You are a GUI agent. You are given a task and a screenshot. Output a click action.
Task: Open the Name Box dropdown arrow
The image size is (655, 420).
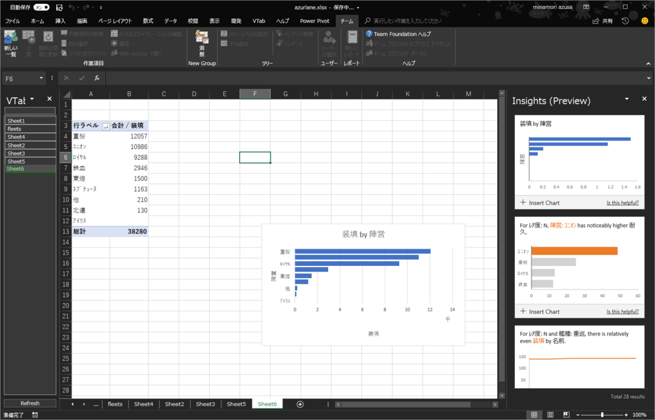click(41, 78)
